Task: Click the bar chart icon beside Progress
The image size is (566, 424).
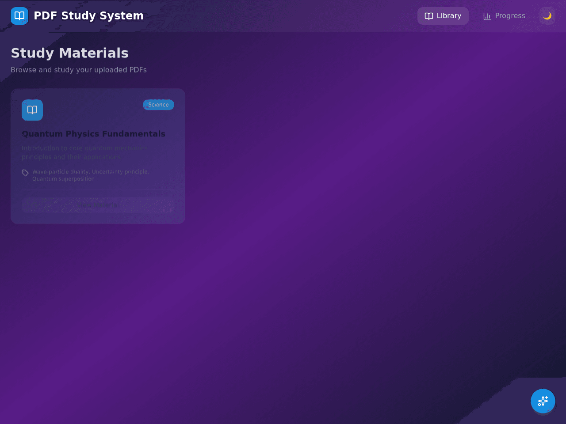Action: [487, 16]
